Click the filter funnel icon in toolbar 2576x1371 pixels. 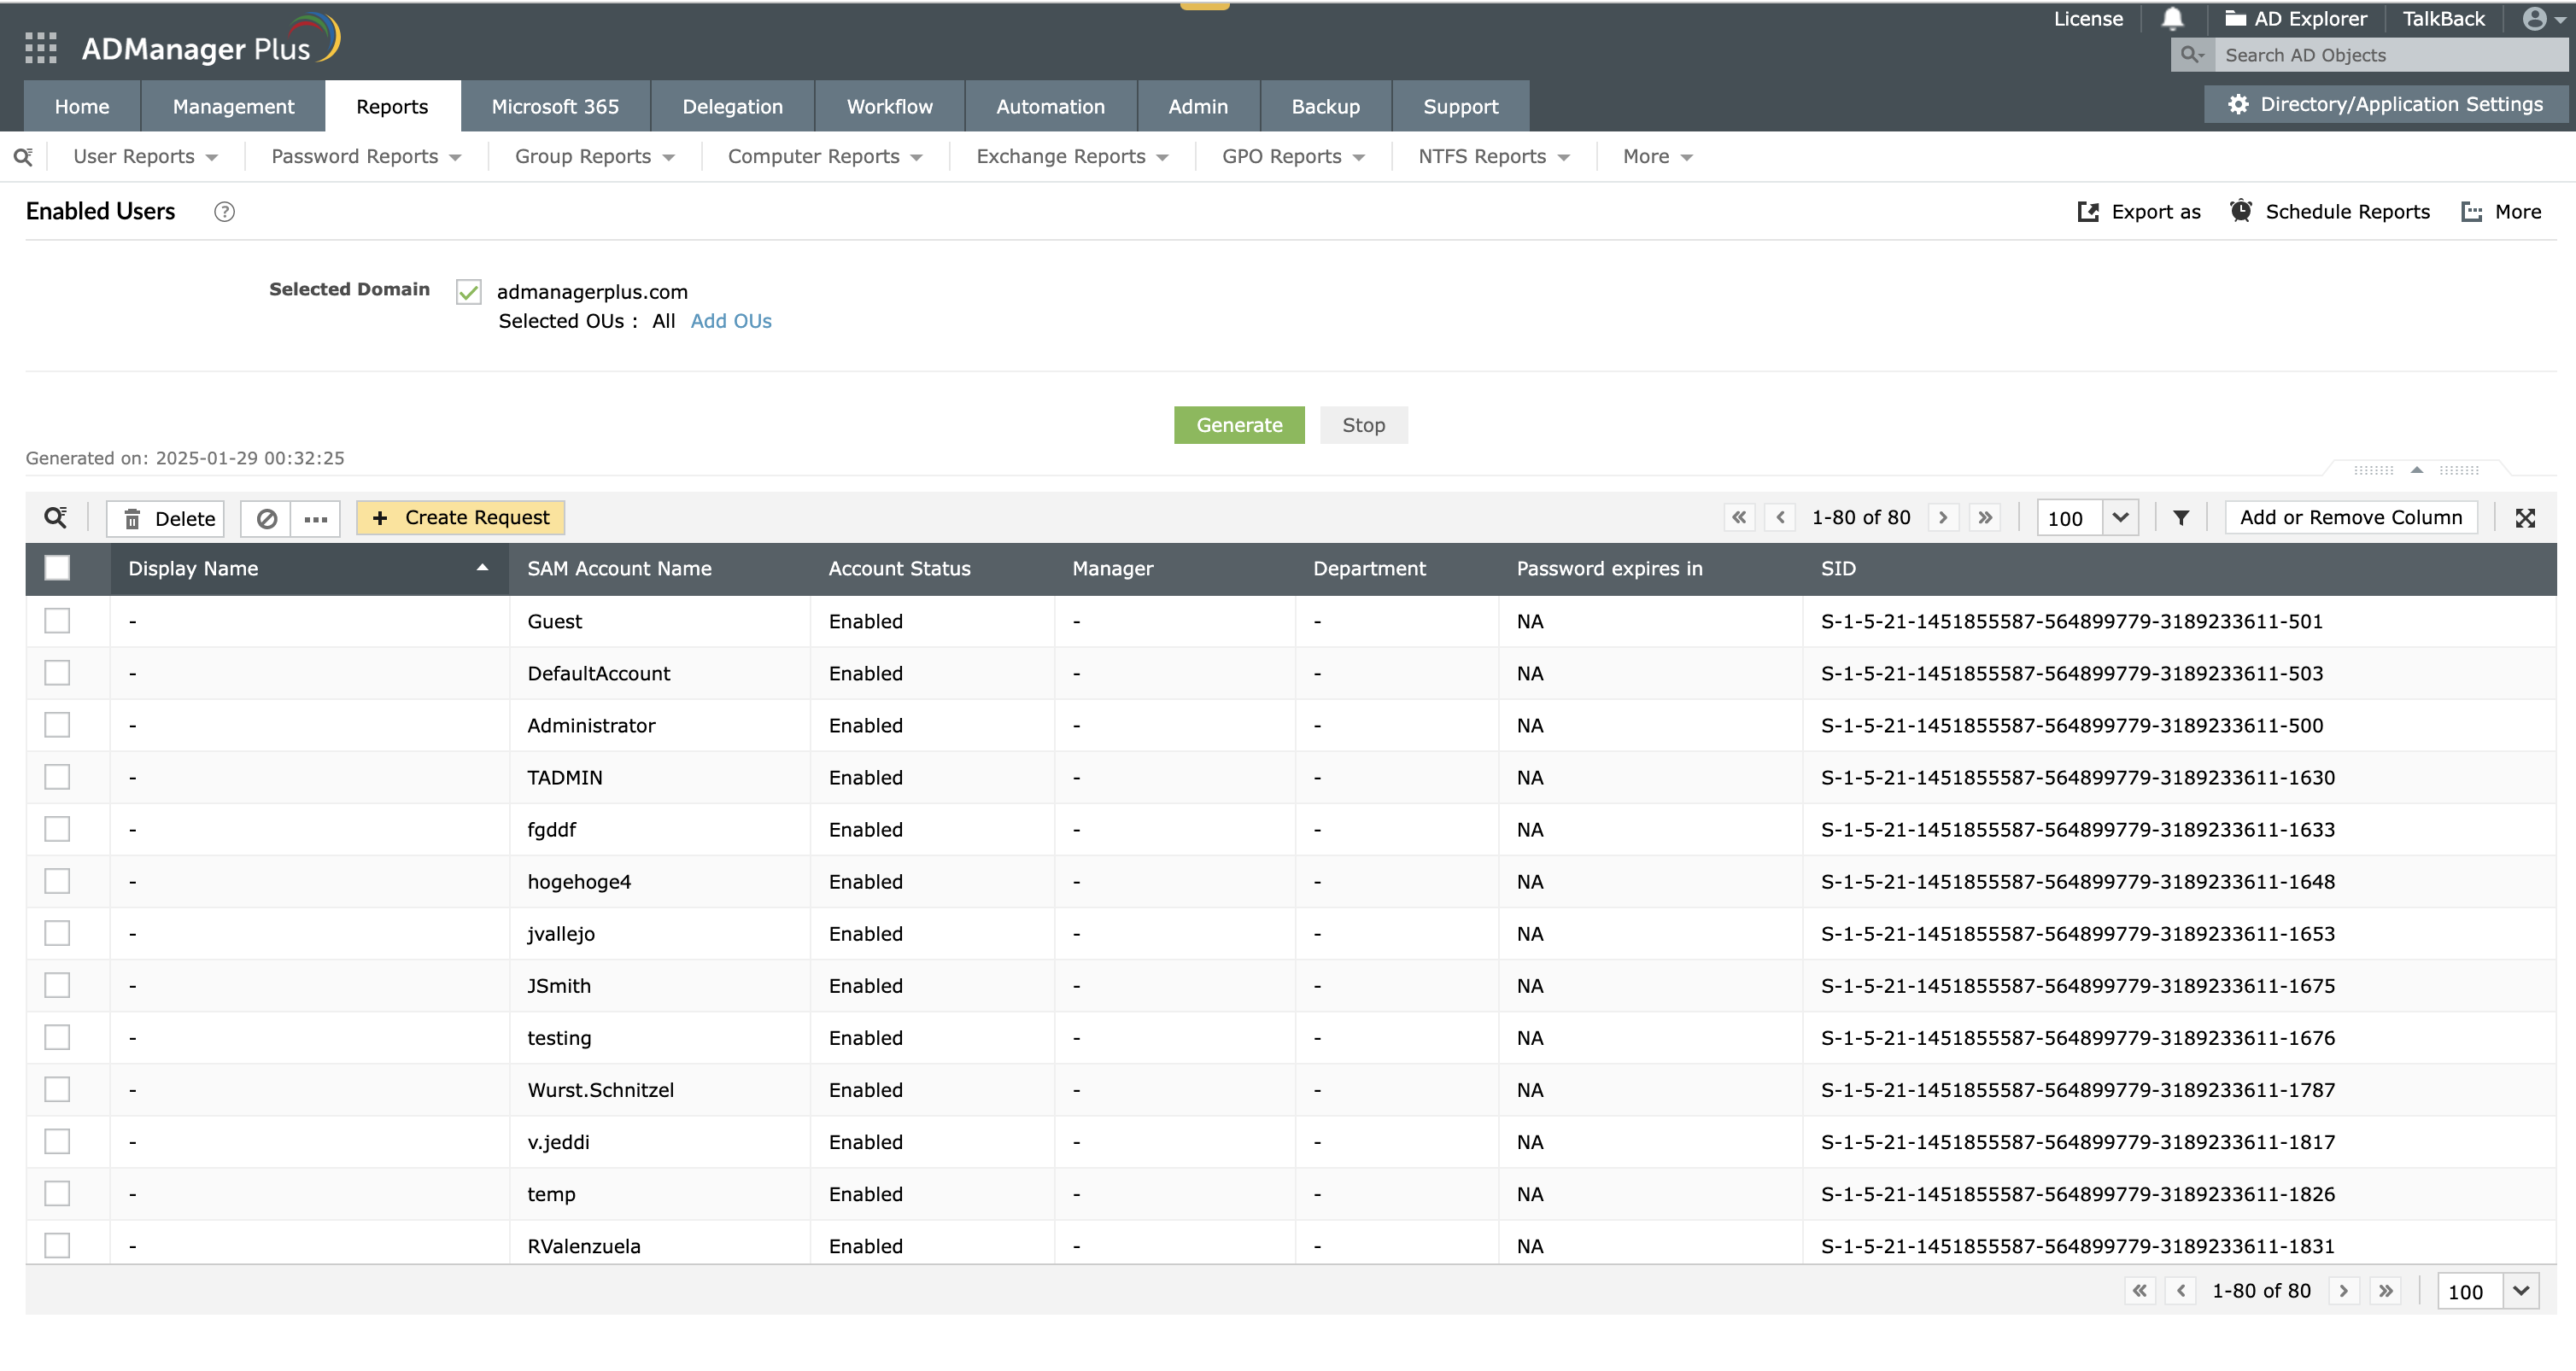(2181, 517)
